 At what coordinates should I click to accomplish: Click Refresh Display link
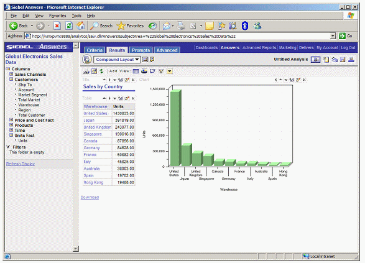pos(21,164)
